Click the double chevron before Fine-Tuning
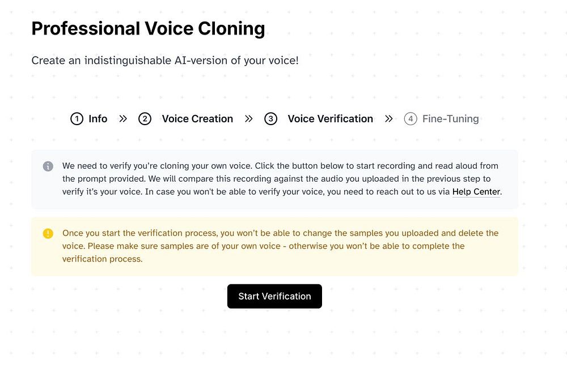This screenshot has width=567, height=372. click(389, 119)
